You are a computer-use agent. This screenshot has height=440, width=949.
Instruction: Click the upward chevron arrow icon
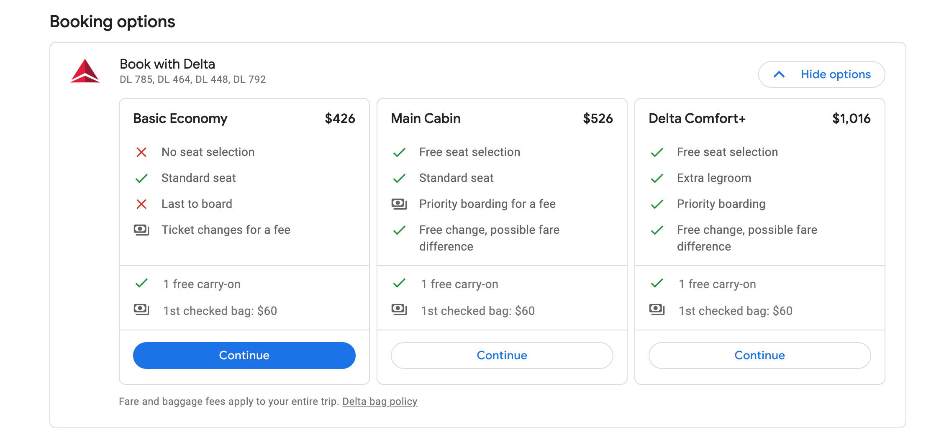tap(779, 74)
